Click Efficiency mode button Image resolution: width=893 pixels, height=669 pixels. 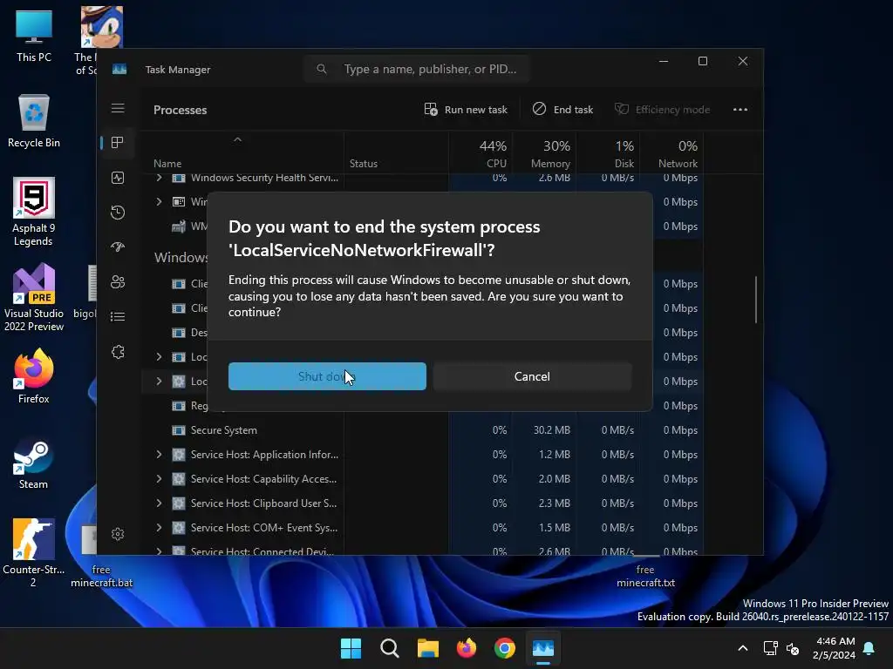663,109
